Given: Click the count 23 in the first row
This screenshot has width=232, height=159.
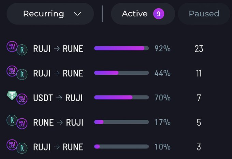Looking at the screenshot, I should (x=199, y=49).
